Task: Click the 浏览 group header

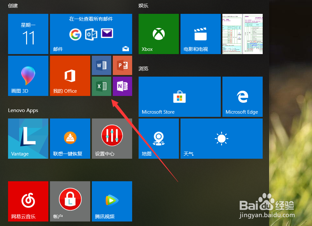Action: pyautogui.click(x=143, y=69)
